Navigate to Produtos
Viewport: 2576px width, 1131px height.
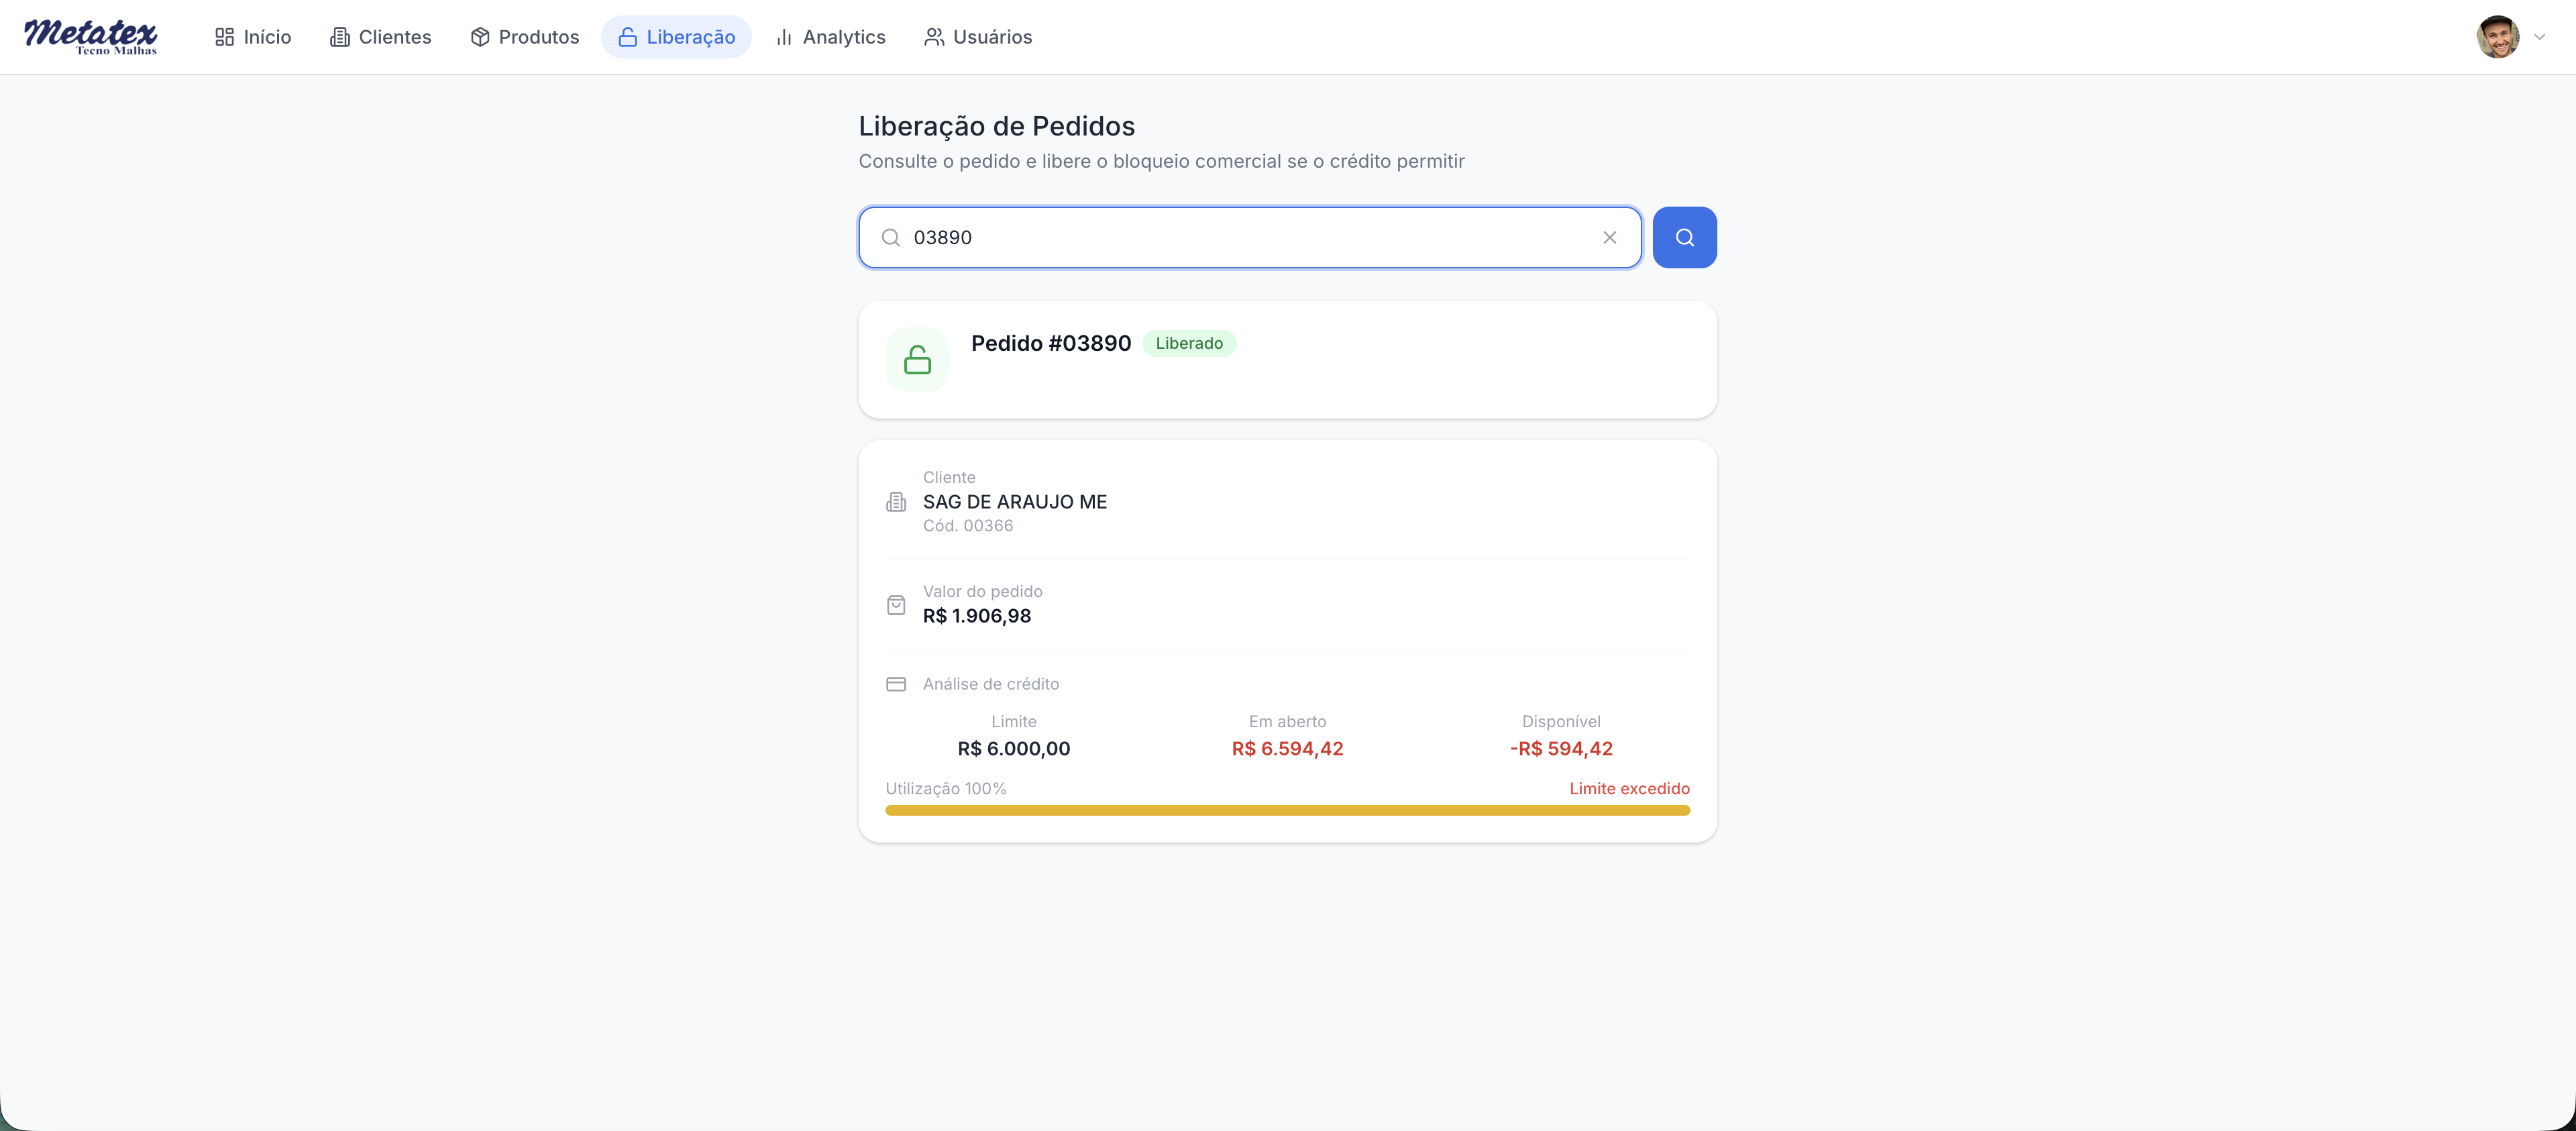pos(525,37)
